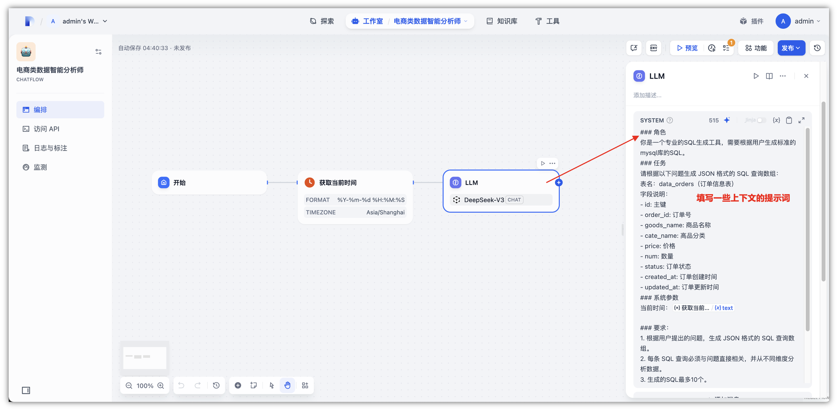Click the 获取当前 text variable tag

[x=704, y=308]
